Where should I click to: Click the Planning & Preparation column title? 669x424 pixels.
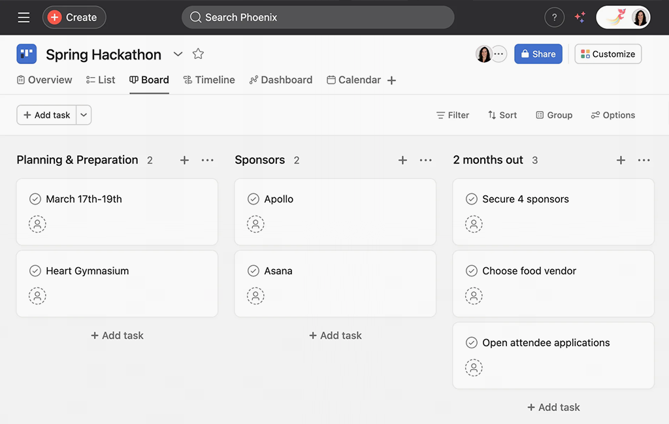point(77,160)
